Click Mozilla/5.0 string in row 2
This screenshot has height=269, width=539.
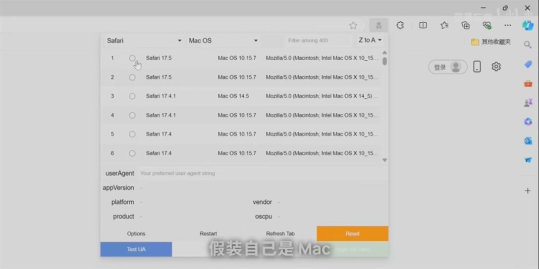[322, 77]
